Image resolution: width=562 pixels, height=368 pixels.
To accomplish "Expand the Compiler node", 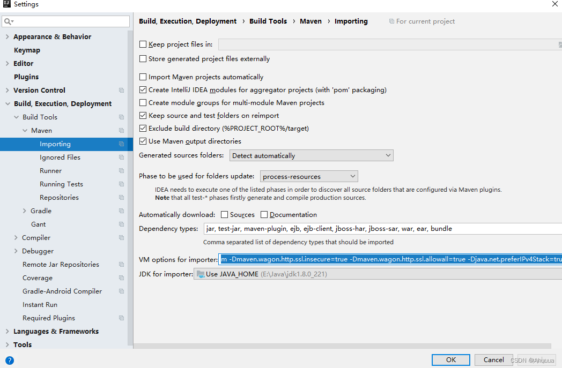I will [16, 238].
